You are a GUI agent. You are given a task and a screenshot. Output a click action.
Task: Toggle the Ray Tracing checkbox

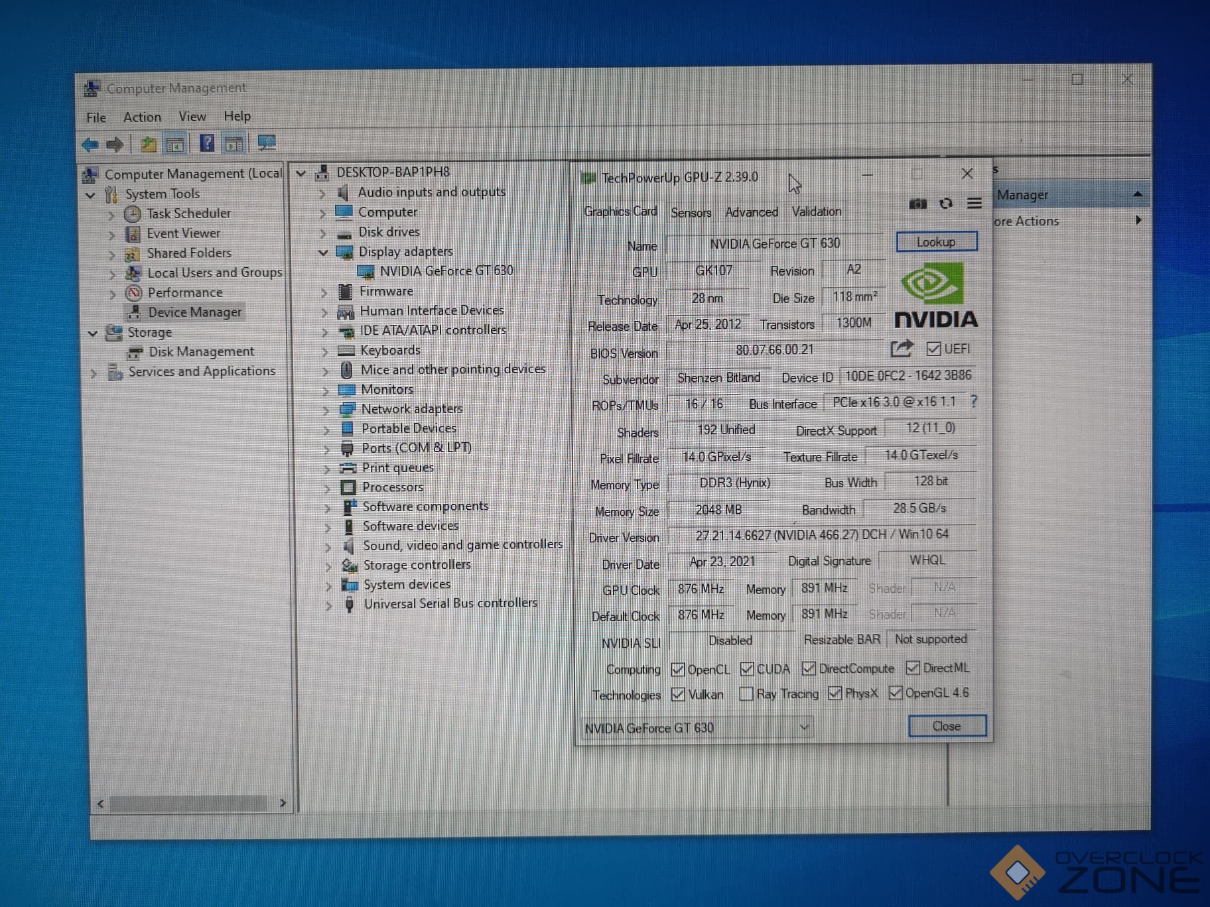coord(746,694)
